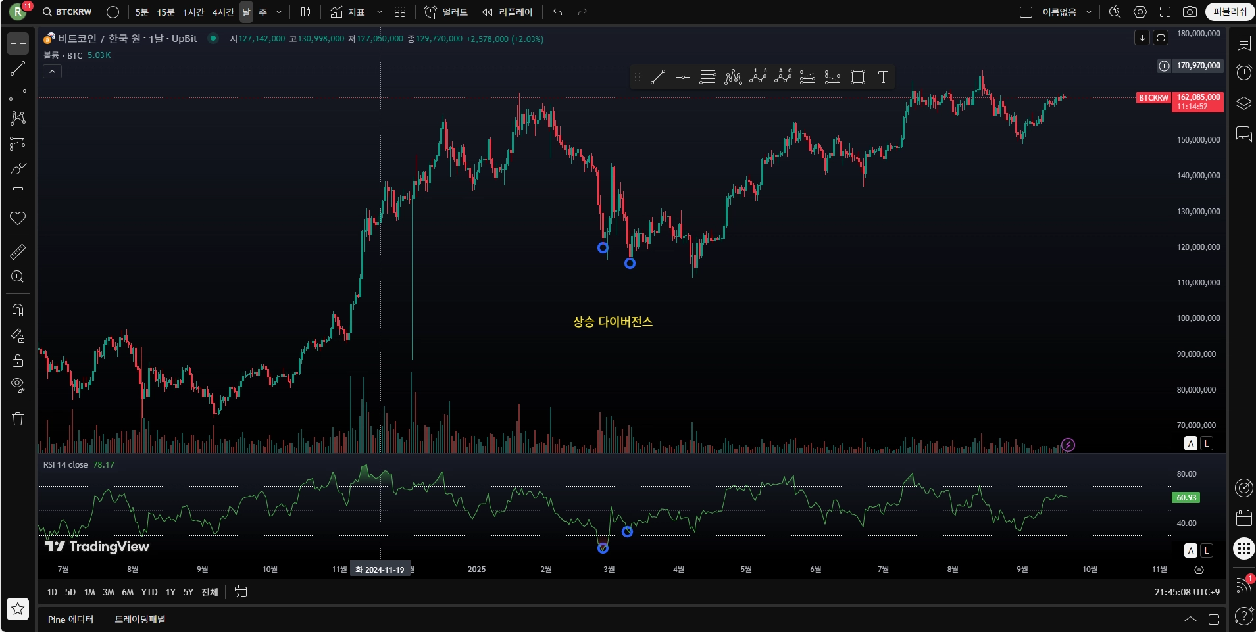Redo the chart action

click(x=582, y=12)
